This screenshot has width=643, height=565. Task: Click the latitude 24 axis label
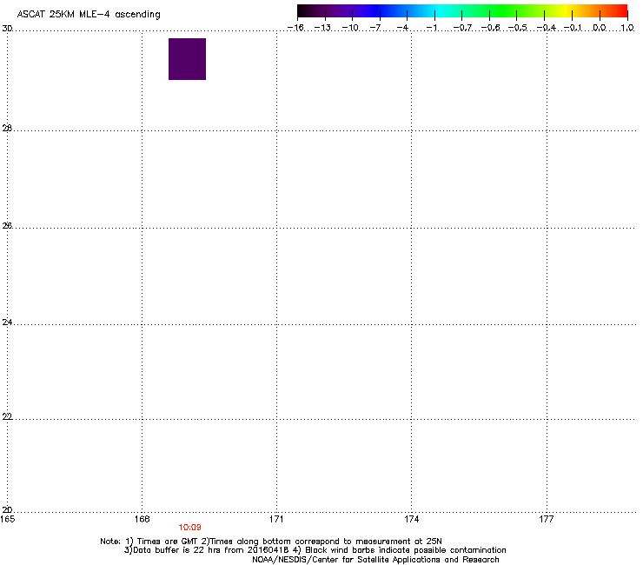point(7,322)
